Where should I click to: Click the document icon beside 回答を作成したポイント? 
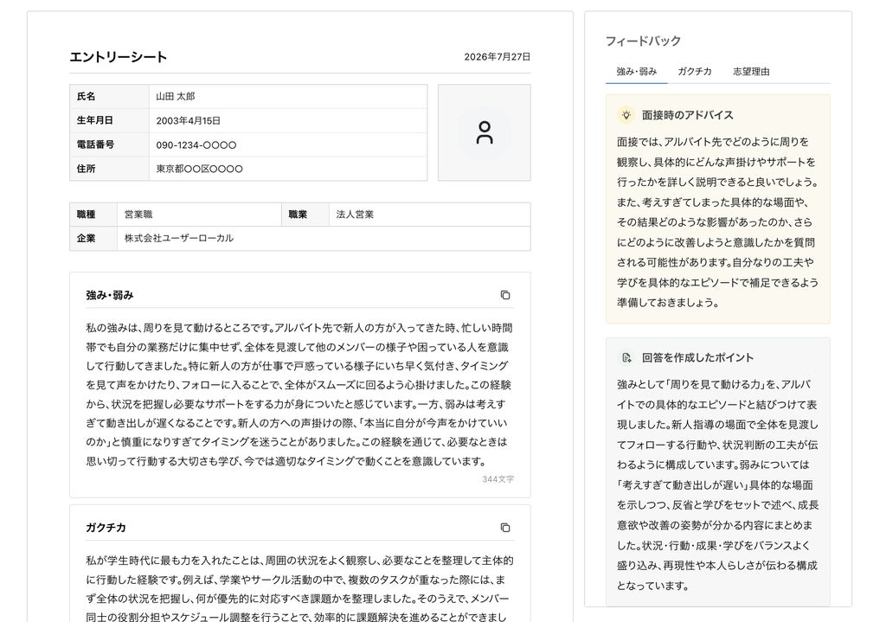pos(626,357)
